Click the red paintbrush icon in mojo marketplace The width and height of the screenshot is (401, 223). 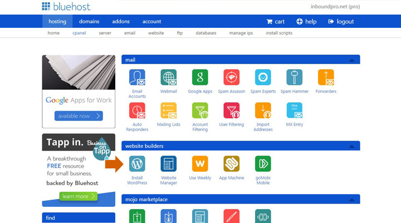232,216
